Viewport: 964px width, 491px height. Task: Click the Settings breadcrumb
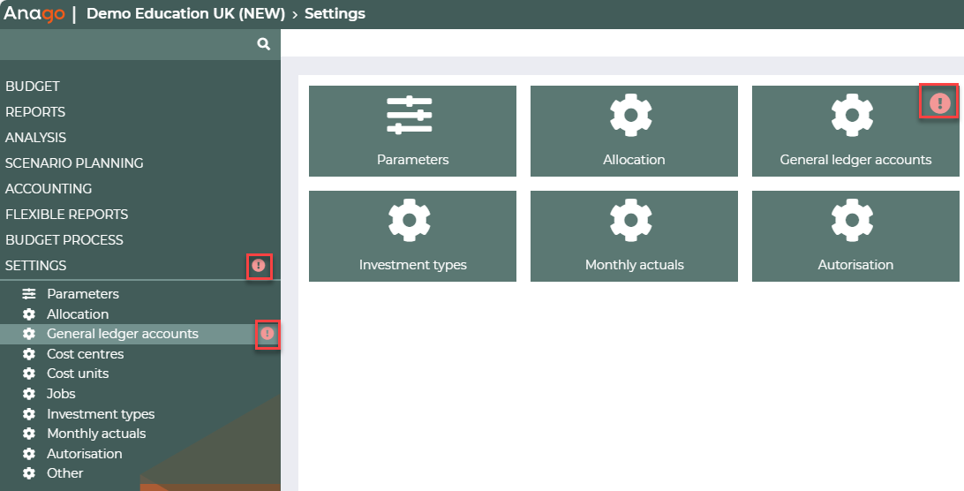pos(335,13)
